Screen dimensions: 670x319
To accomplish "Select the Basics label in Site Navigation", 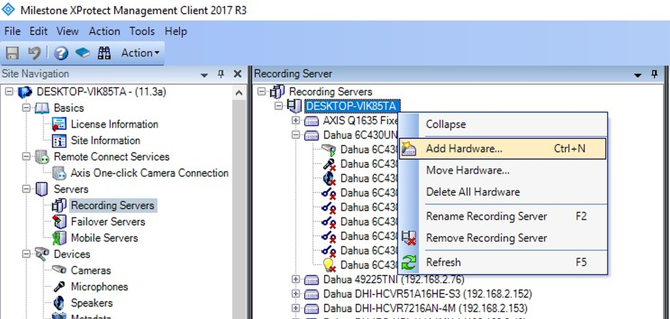I will pos(69,108).
